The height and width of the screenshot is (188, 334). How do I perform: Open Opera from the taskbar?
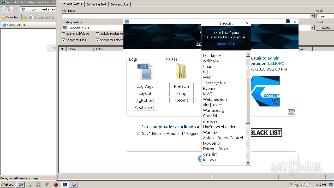point(56,185)
